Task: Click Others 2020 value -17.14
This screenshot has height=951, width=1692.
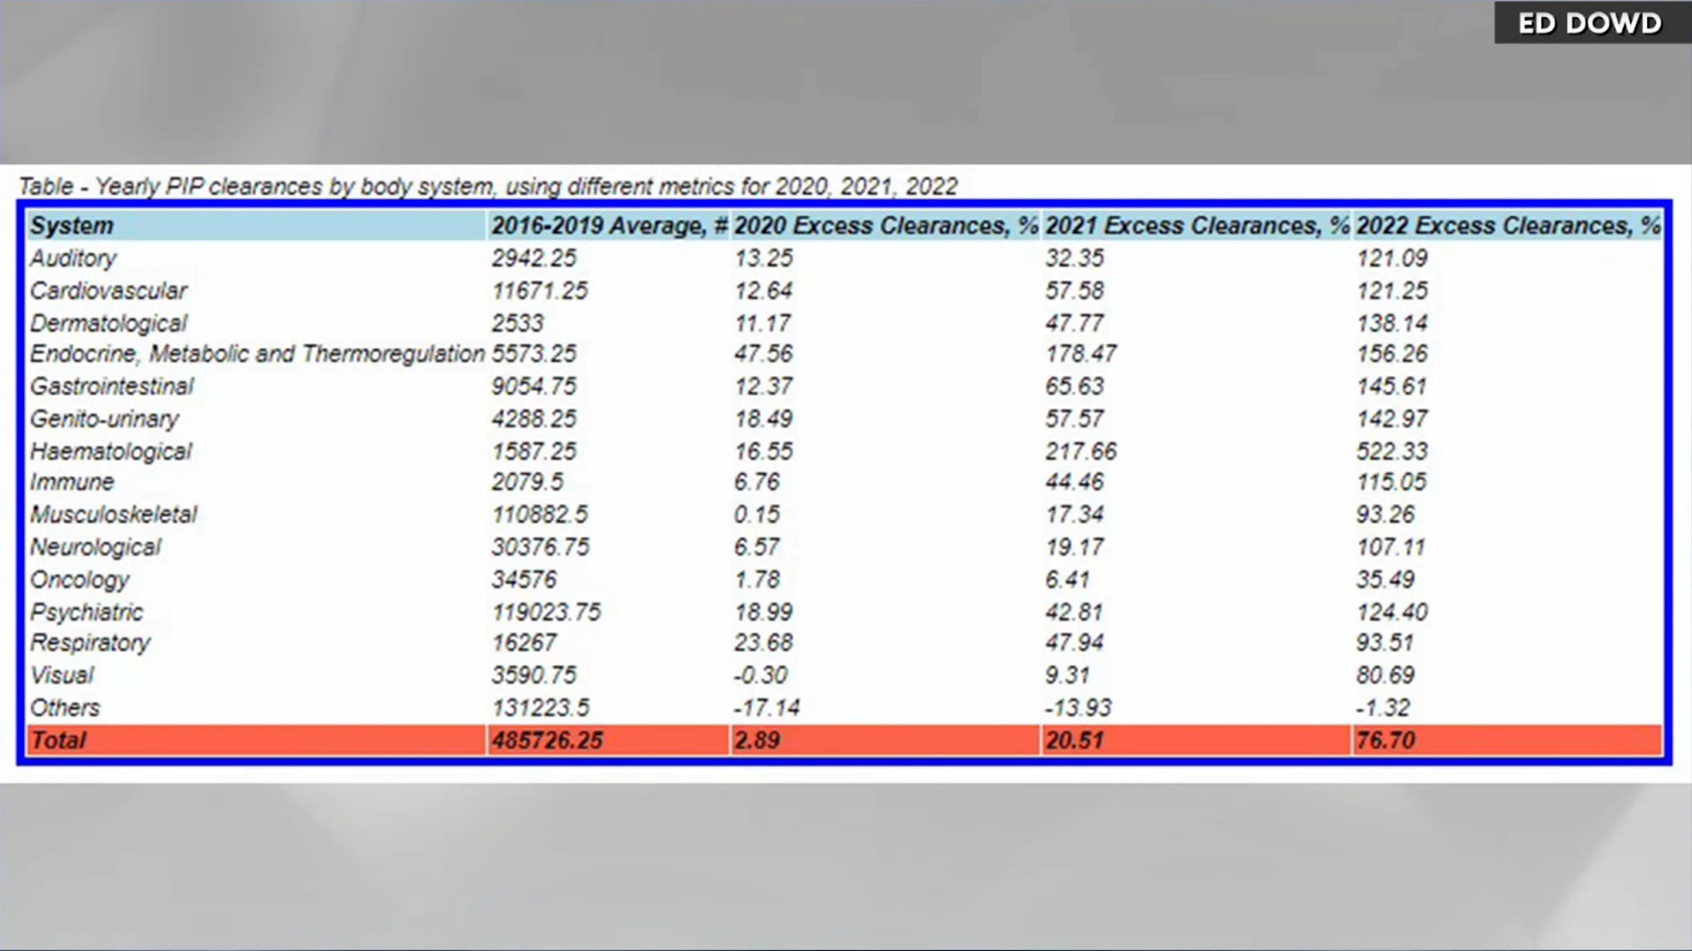Action: tap(767, 708)
